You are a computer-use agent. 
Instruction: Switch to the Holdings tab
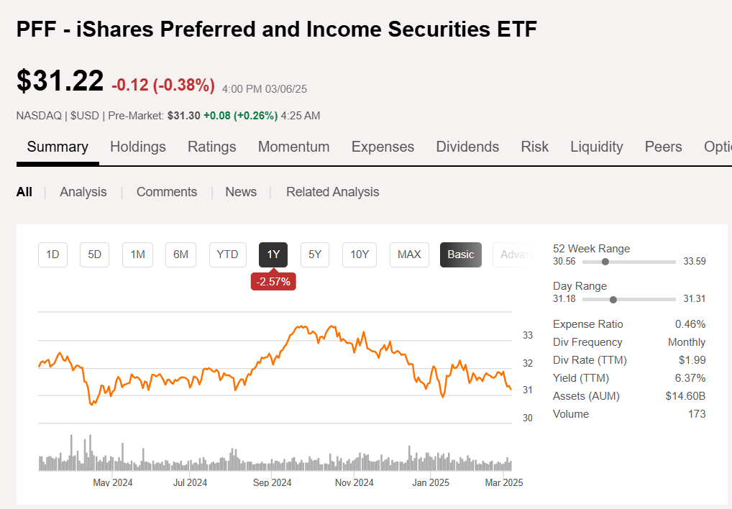(x=138, y=147)
